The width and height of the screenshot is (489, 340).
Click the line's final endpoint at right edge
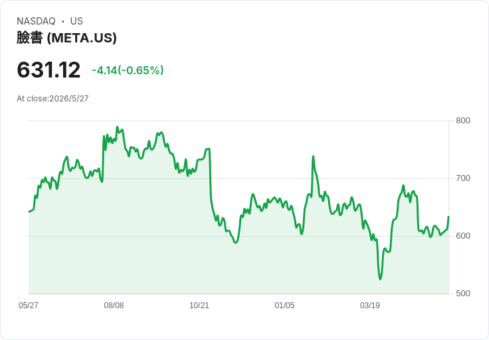pyautogui.click(x=448, y=217)
